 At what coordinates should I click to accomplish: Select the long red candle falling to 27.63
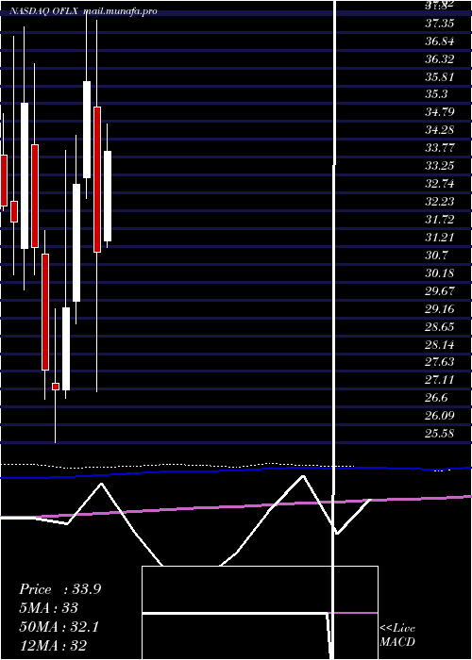pyautogui.click(x=45, y=312)
